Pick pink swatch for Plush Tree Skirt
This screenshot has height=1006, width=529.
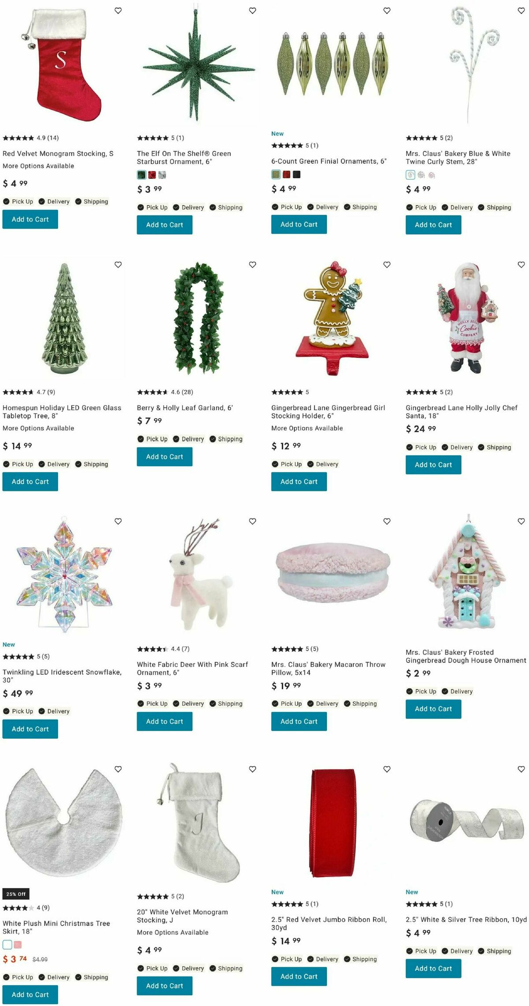[18, 945]
